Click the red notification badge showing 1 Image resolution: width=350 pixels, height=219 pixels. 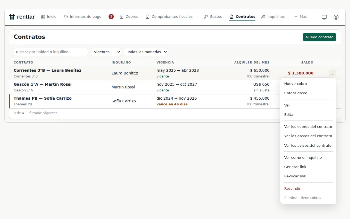click(x=111, y=17)
